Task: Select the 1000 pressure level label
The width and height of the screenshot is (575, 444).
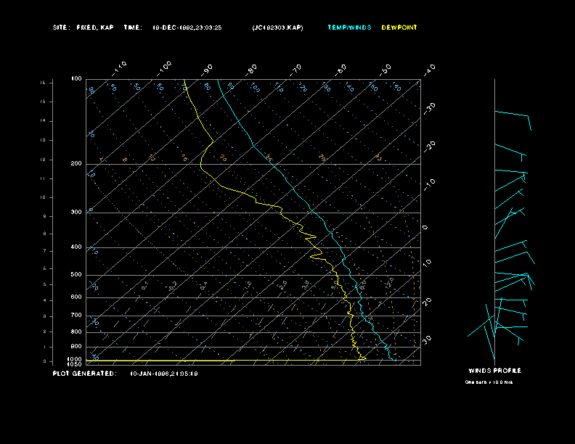Action: pos(76,359)
